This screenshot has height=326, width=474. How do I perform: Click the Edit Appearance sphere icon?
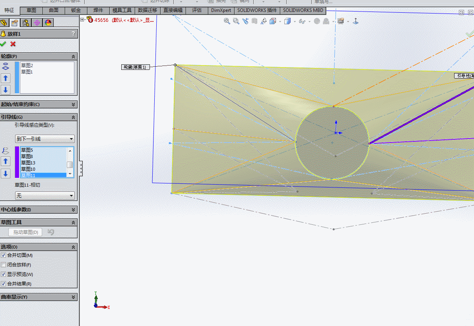pos(317,21)
